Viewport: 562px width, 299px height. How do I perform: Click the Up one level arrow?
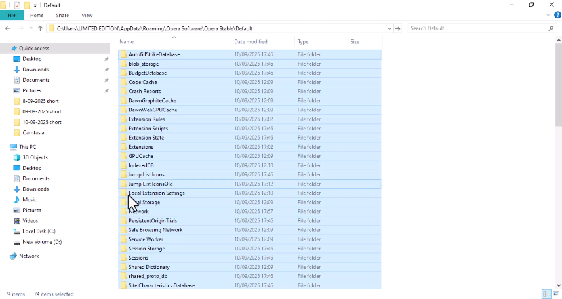point(41,28)
